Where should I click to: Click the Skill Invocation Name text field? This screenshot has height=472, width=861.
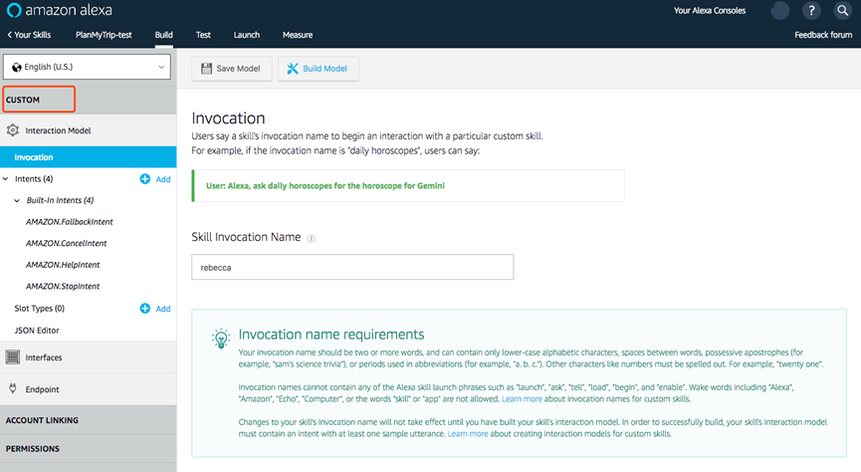click(352, 267)
